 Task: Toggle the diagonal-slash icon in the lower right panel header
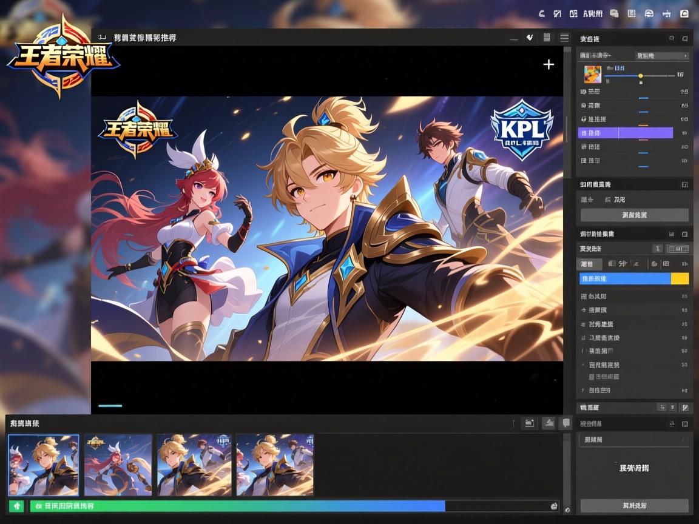pyautogui.click(x=684, y=408)
